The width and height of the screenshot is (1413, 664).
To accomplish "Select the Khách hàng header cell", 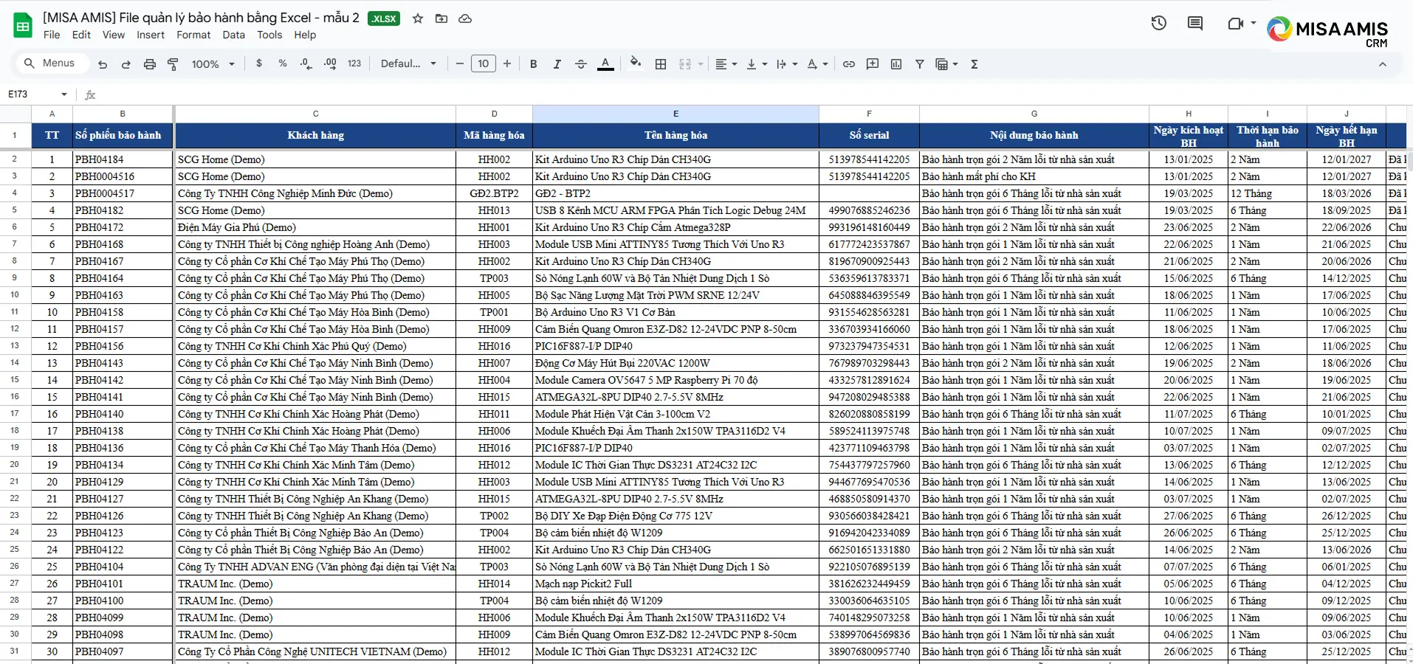I will 315,135.
